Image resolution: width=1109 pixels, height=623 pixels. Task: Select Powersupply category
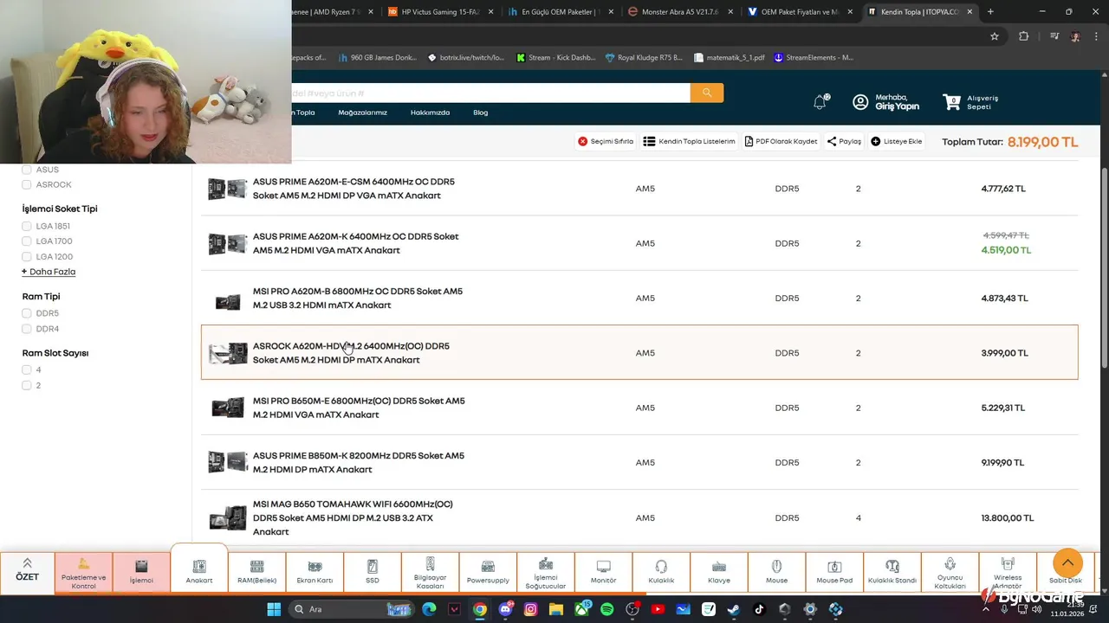click(x=488, y=573)
